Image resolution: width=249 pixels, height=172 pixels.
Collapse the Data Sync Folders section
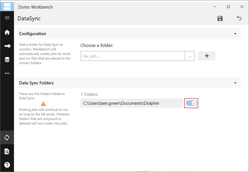pos(235,83)
